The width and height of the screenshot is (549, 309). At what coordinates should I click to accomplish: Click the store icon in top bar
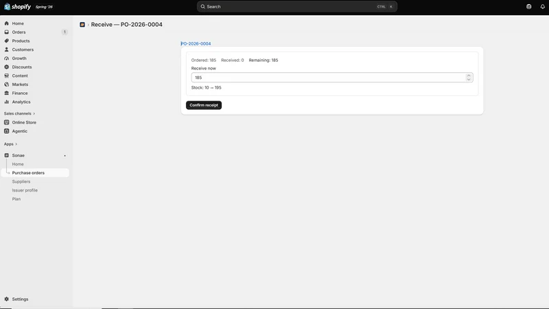click(x=528, y=7)
